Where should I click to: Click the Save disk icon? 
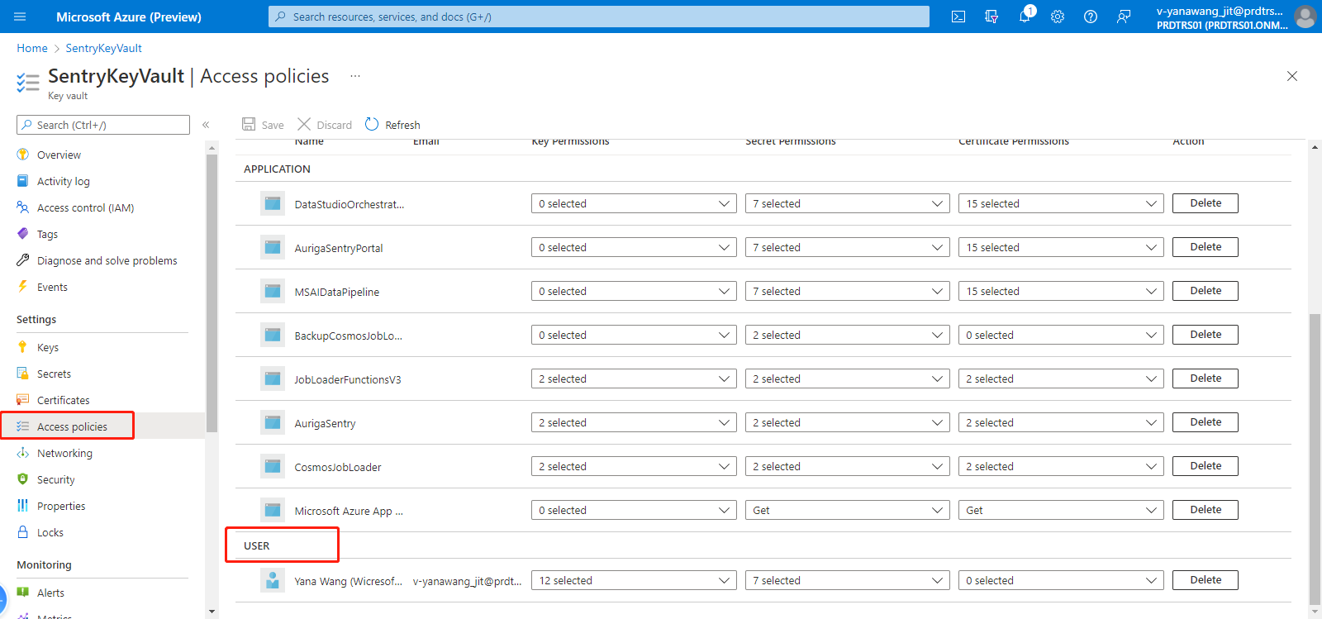249,124
